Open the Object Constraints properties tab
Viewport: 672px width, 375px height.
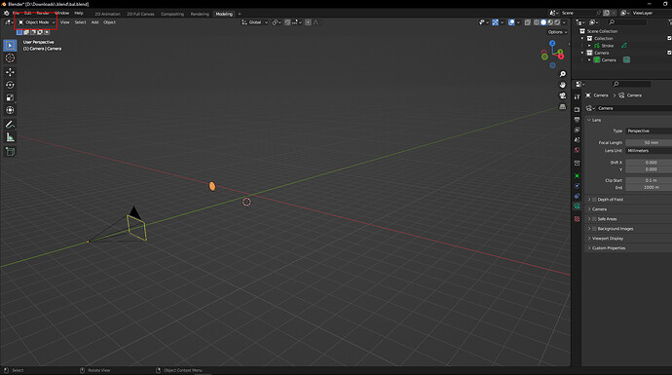[x=577, y=197]
